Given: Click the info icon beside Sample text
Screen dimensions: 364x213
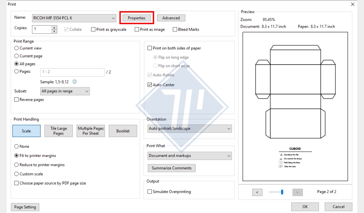Looking at the screenshot, I should 75,82.
